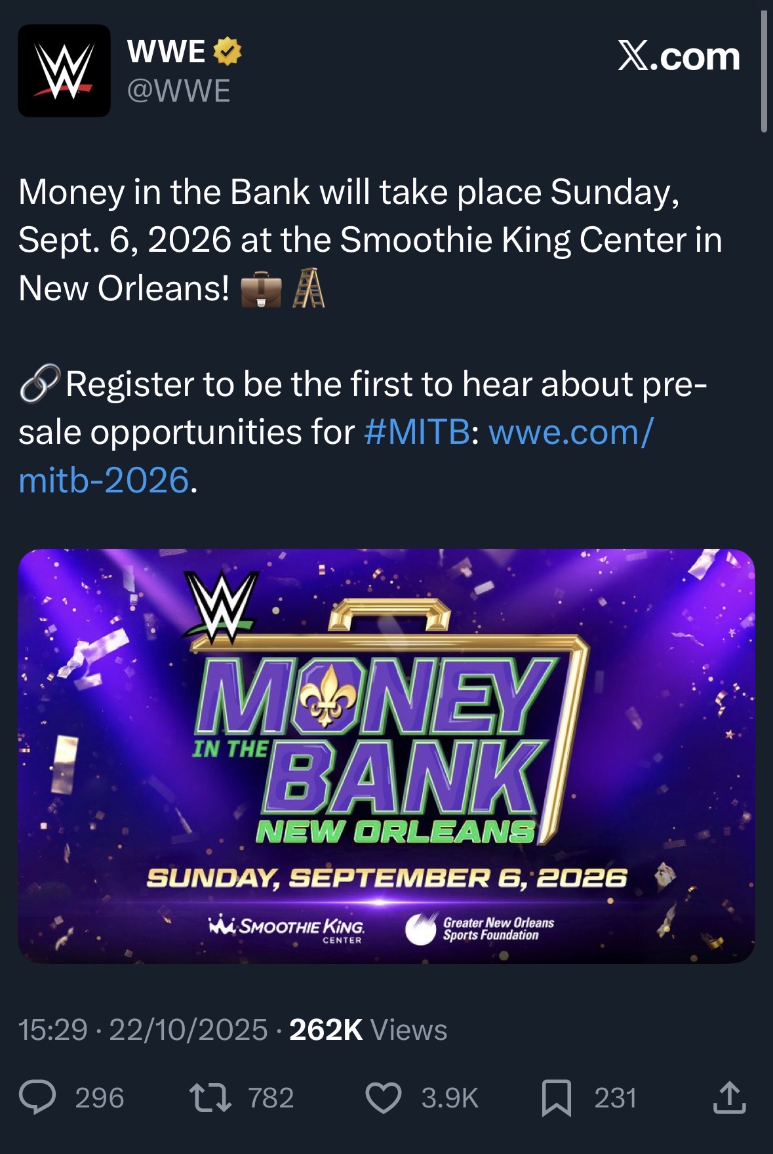This screenshot has width=773, height=1154.
Task: Click the X.com logo text
Action: tap(679, 56)
